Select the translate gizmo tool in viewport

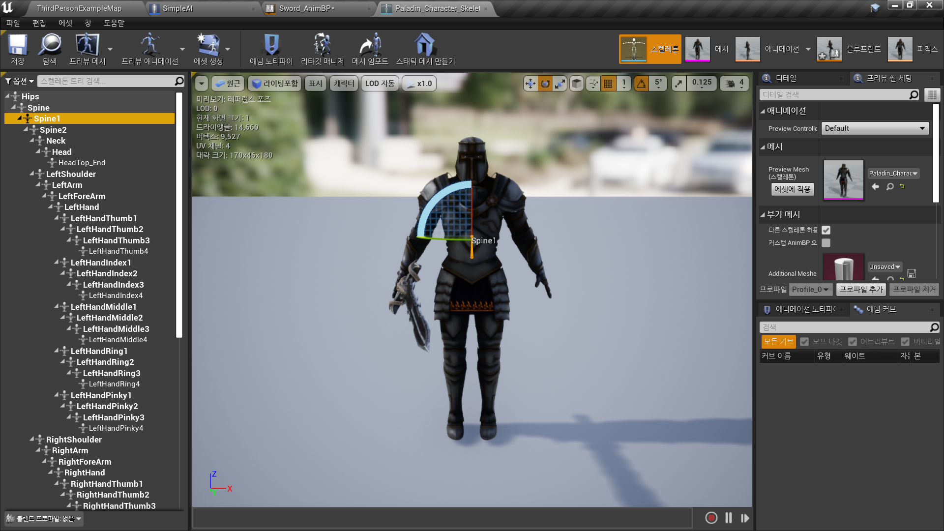pos(530,84)
